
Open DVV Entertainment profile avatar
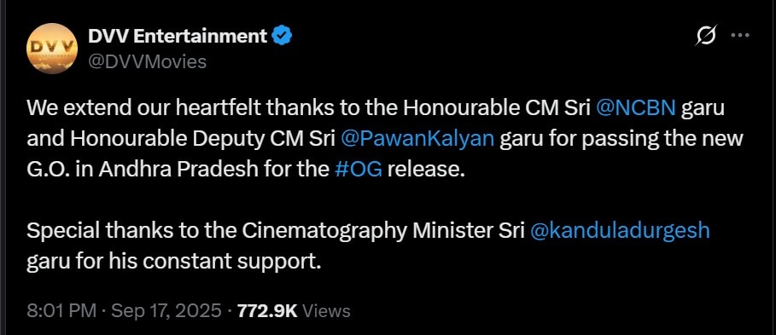pos(51,49)
